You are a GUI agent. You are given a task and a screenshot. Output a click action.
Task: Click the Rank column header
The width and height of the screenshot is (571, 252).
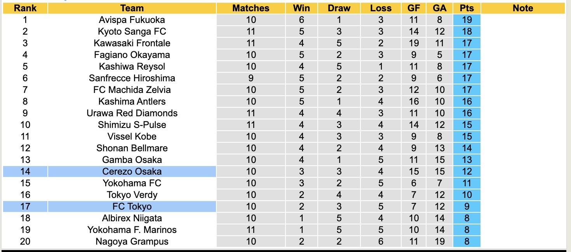pyautogui.click(x=25, y=8)
